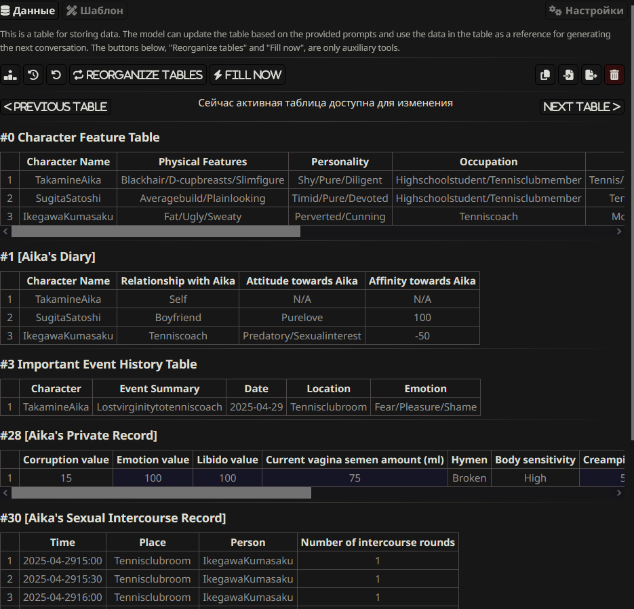634x609 pixels.
Task: Select the Location column header
Action: tap(328, 389)
